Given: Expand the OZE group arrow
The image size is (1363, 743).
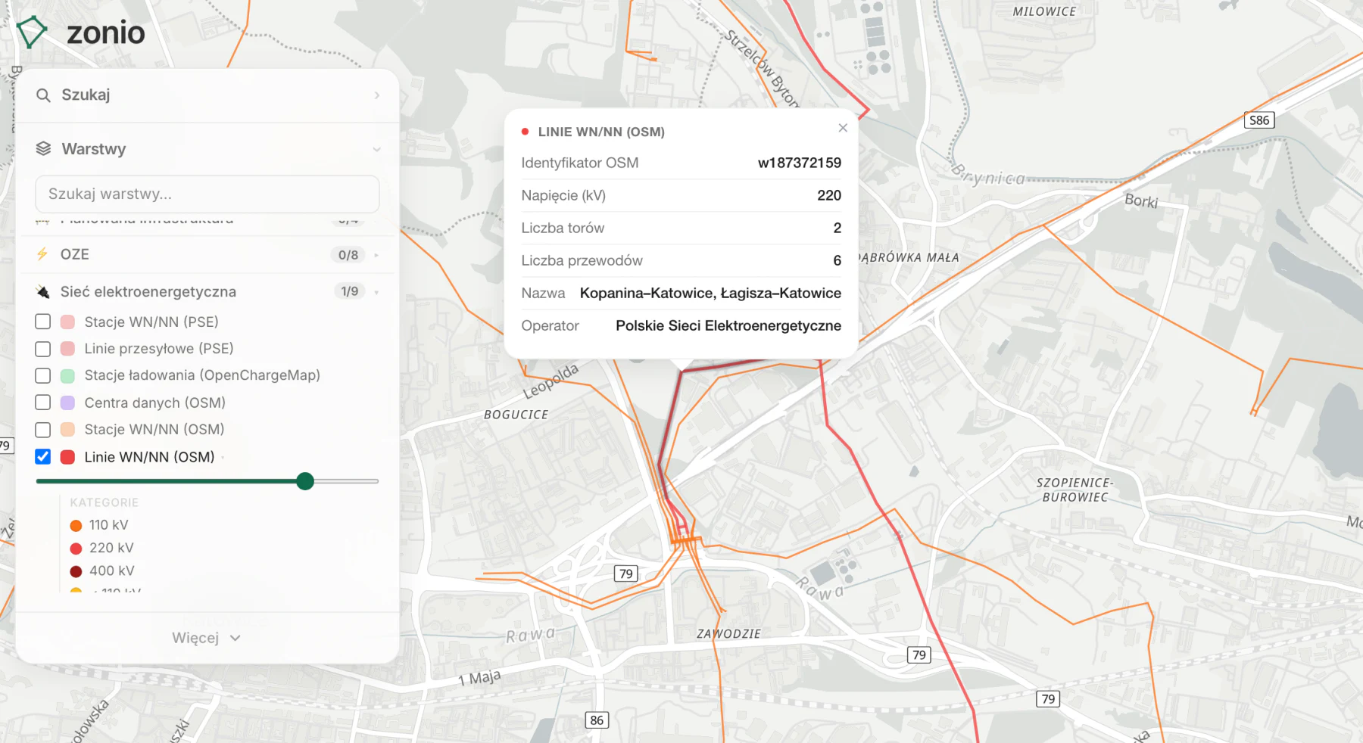Looking at the screenshot, I should [x=376, y=255].
